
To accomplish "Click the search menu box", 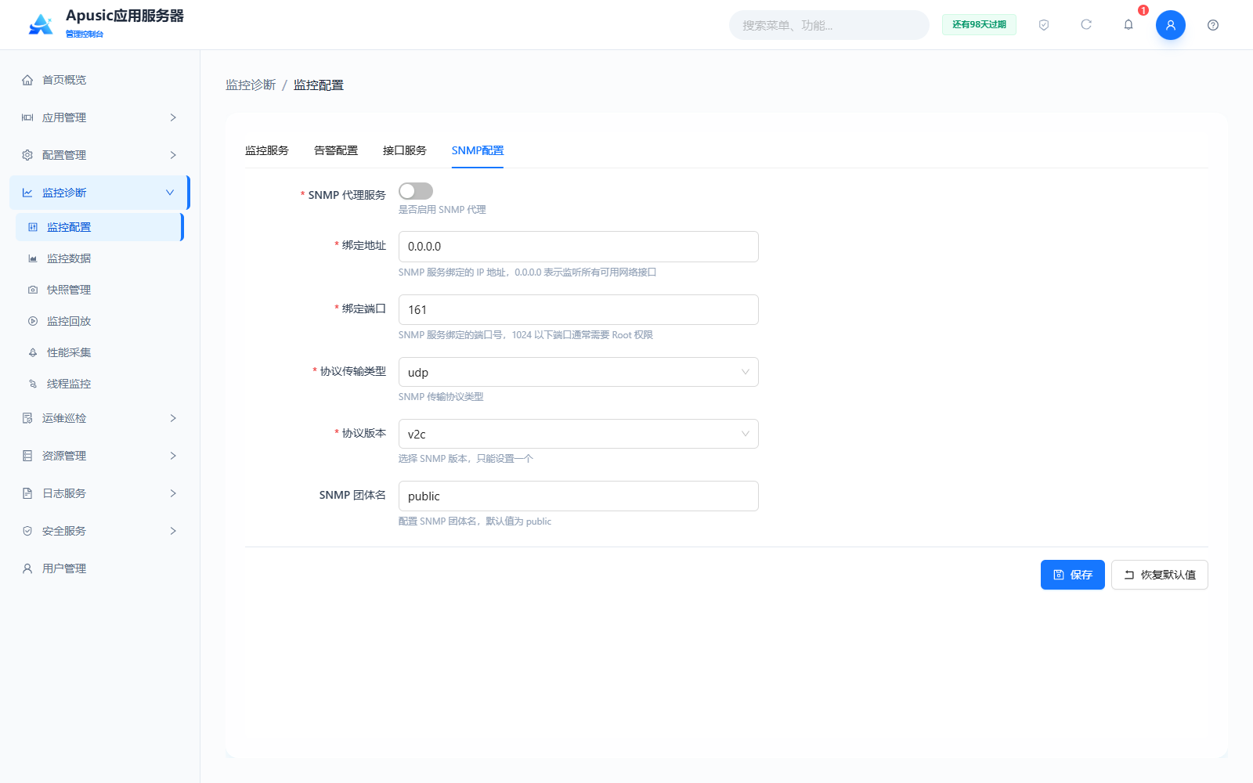I will pyautogui.click(x=829, y=25).
